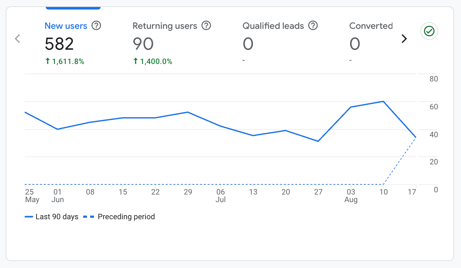Click the 1,611.8% increase indicator
Viewport: 461px width, 268px height.
point(65,61)
